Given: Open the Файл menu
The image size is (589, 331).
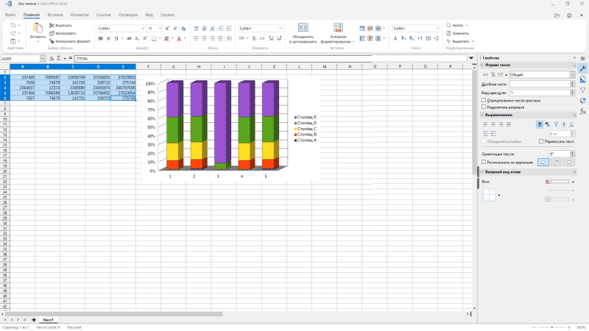Looking at the screenshot, I should (x=10, y=14).
